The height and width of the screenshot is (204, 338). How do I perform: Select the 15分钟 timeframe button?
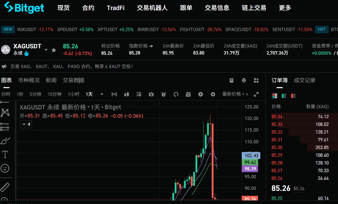click(55, 94)
